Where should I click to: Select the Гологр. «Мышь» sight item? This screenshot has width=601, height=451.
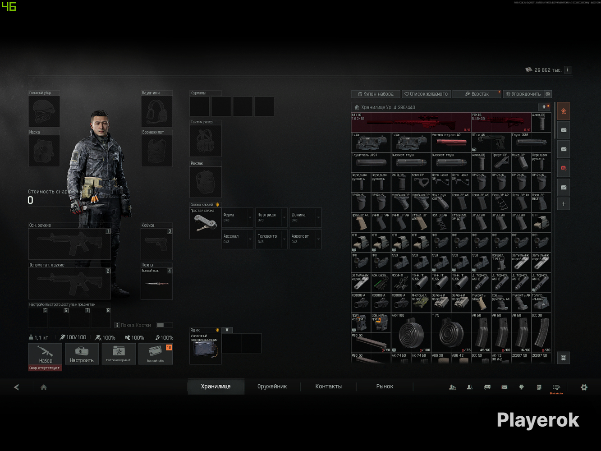541,303
